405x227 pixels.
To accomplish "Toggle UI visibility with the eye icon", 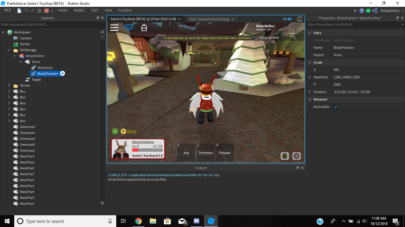I will [290, 19].
